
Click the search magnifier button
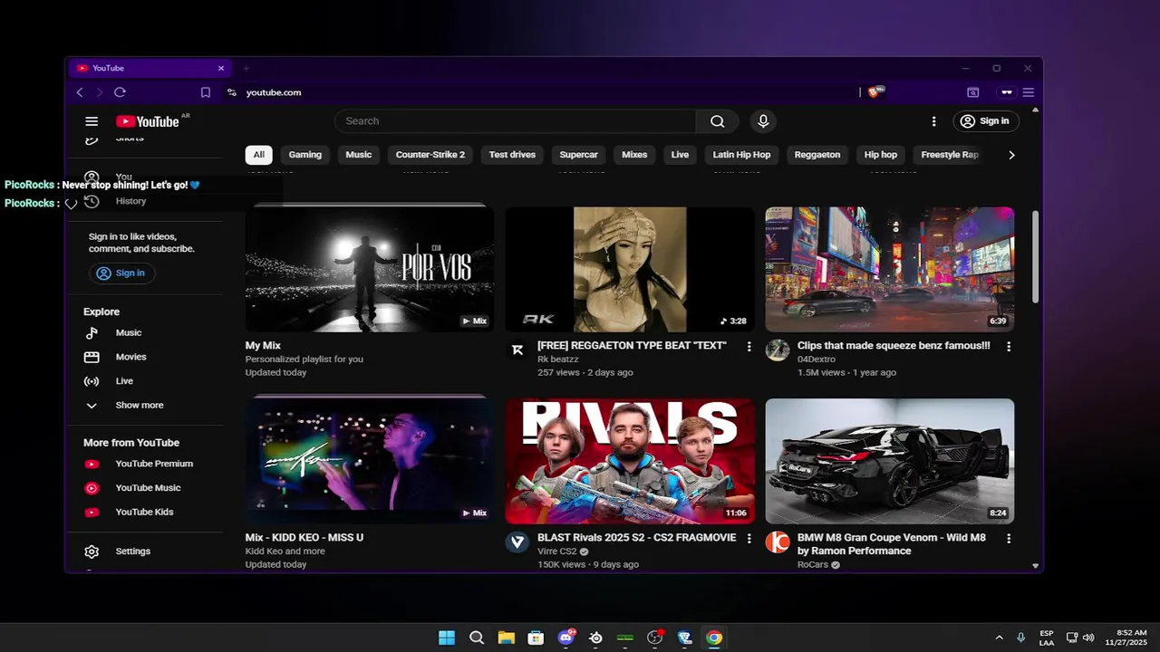[x=717, y=121]
